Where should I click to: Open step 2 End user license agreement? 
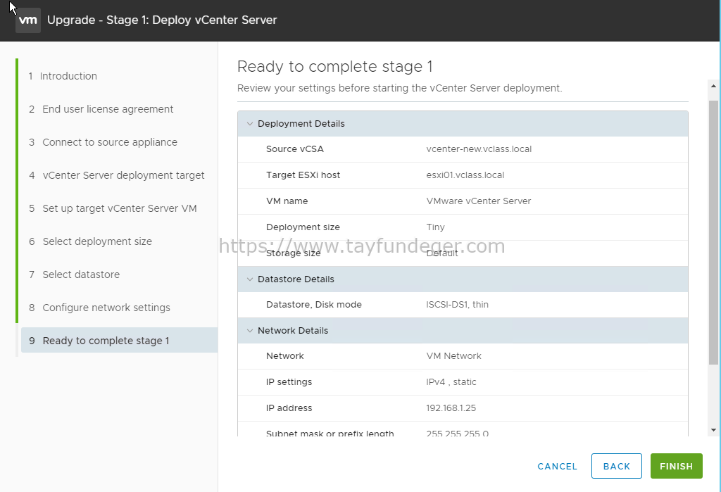point(101,109)
